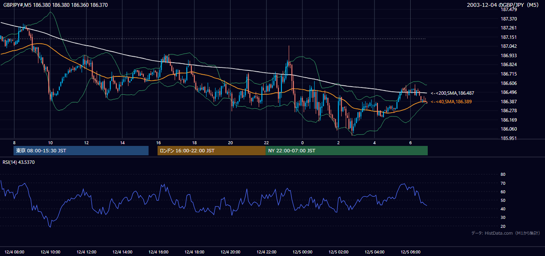Click the 12/5 06:00 time label

(x=411, y=252)
